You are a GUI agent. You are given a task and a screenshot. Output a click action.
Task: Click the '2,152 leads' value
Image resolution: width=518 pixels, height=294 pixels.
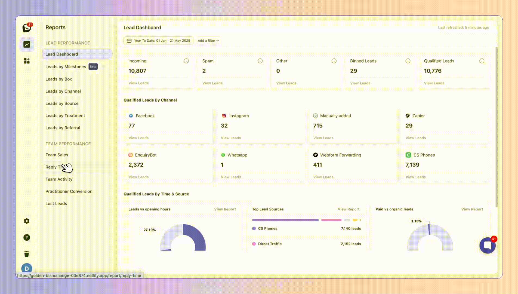(351, 244)
